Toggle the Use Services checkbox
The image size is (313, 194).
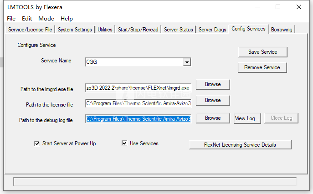coord(124,143)
